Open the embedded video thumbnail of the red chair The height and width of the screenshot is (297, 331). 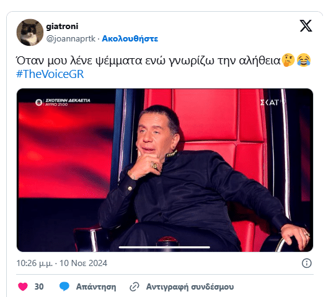coord(165,170)
